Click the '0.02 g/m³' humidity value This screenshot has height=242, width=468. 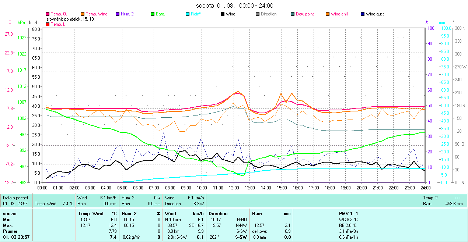tap(132, 237)
